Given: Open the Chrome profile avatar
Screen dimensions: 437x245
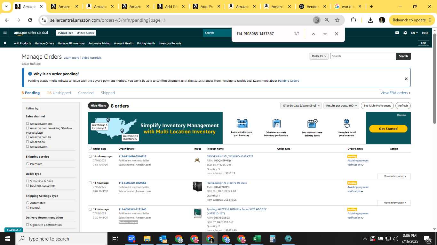Looking at the screenshot, I should tap(382, 20).
